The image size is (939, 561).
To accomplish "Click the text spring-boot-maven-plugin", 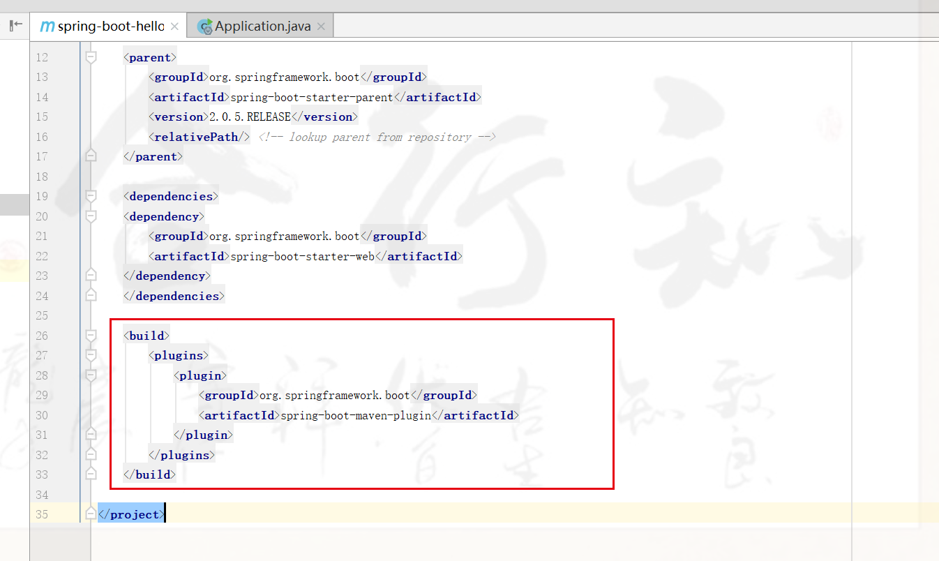I will (x=356, y=415).
